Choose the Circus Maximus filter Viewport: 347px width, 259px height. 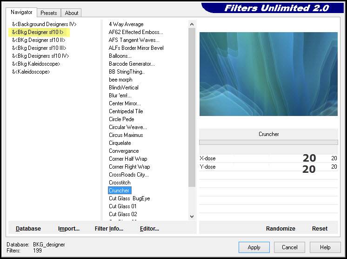126,135
